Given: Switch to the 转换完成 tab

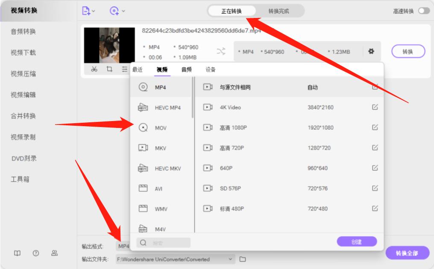Looking at the screenshot, I should point(279,11).
